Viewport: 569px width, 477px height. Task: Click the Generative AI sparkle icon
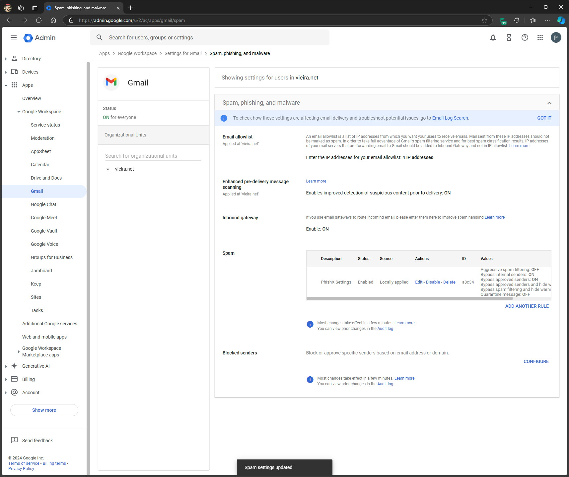click(x=14, y=366)
